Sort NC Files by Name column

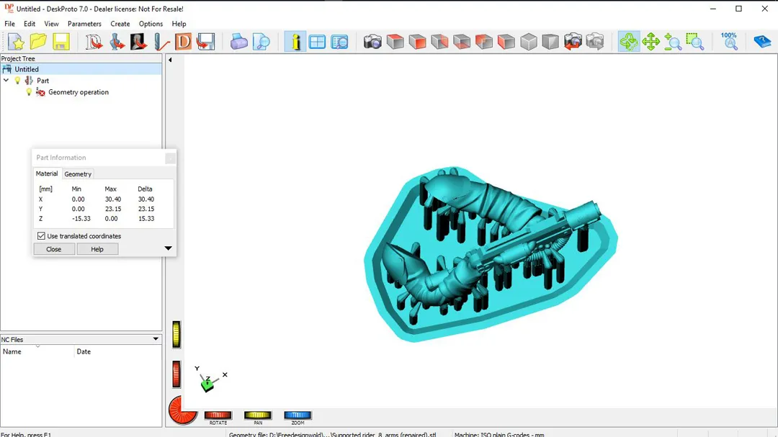click(x=37, y=351)
